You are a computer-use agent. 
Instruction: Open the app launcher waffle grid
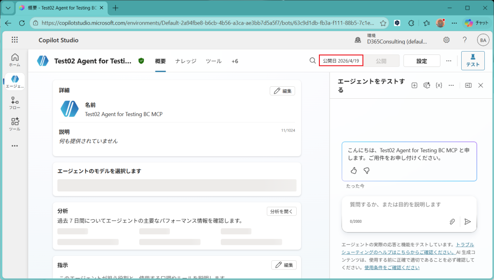tap(14, 40)
